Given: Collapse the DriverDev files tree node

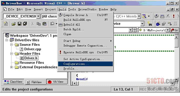Looking at the screenshot, I should click(x=7, y=40).
